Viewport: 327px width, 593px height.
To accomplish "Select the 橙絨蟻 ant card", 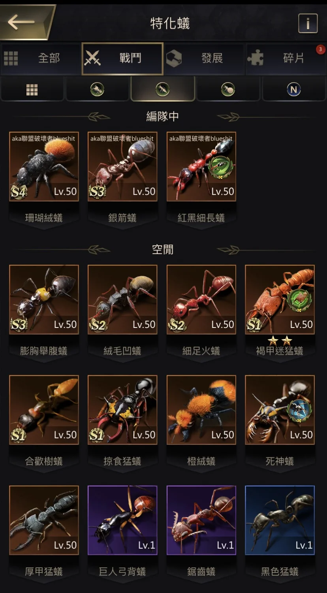I will coord(201,410).
